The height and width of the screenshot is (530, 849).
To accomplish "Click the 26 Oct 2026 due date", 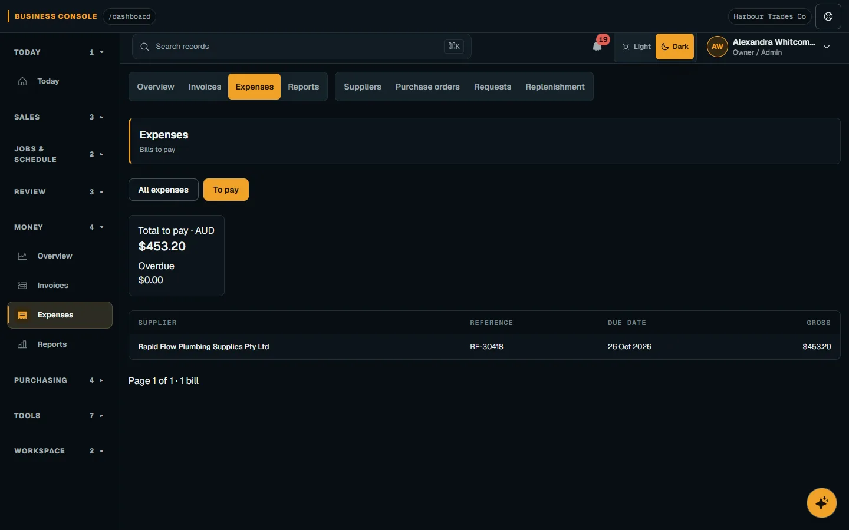I will point(630,347).
